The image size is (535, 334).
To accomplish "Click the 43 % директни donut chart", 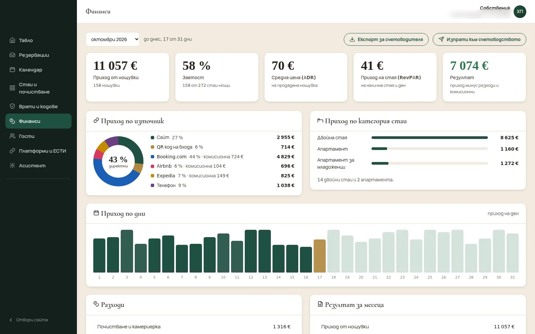I will click(x=118, y=161).
